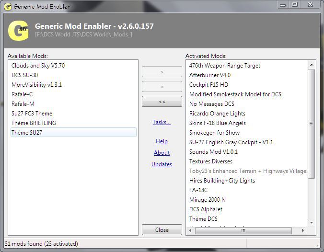Select Thème SU27 mod

pyautogui.click(x=73, y=132)
